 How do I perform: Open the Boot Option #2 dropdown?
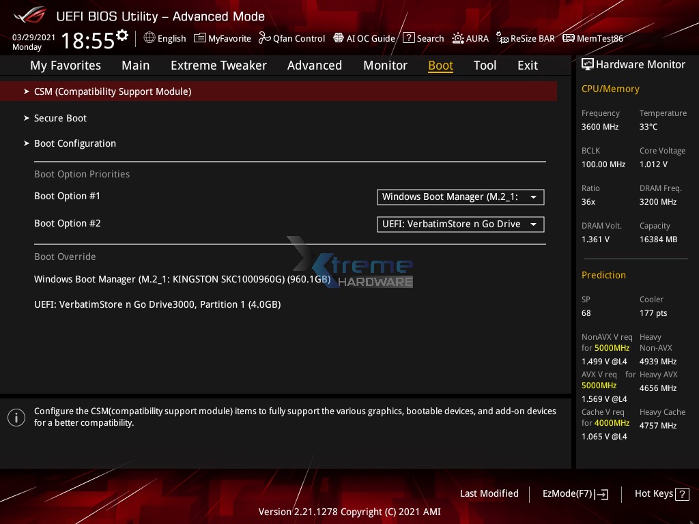(x=460, y=224)
